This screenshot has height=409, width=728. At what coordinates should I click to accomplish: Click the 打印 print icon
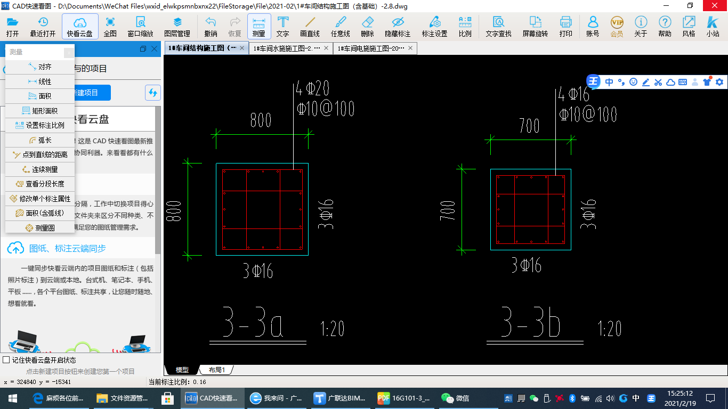pyautogui.click(x=566, y=27)
